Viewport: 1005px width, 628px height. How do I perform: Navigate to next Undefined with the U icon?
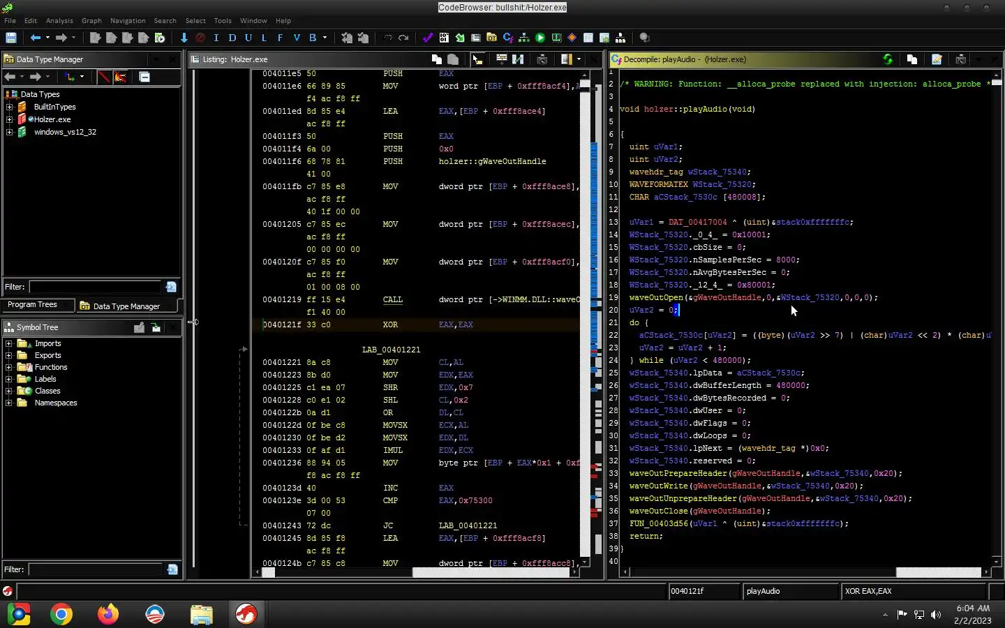point(248,38)
